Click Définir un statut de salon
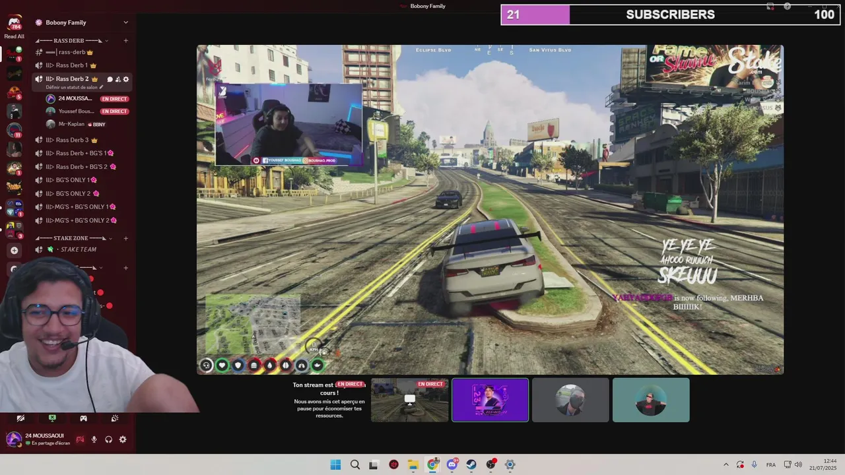The height and width of the screenshot is (475, 845). (x=75, y=87)
